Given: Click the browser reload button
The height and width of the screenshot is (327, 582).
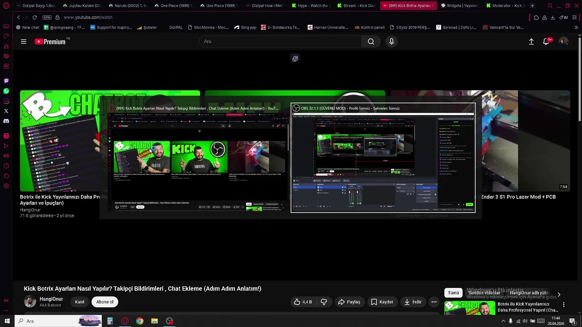Looking at the screenshot, I should (x=35, y=17).
